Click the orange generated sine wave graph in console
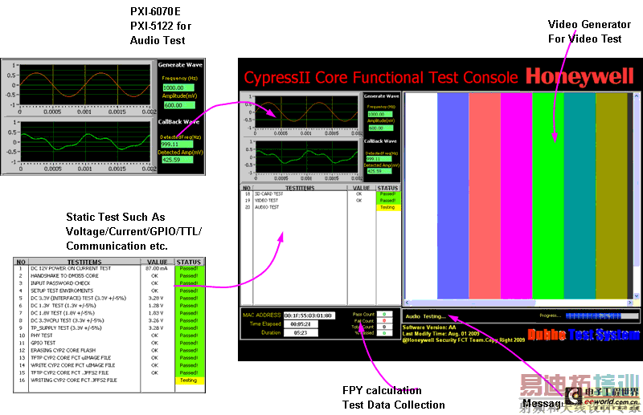The width and height of the screenshot is (643, 415). (306, 112)
